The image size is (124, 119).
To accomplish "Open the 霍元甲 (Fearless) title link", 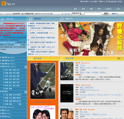I will 83,63.
